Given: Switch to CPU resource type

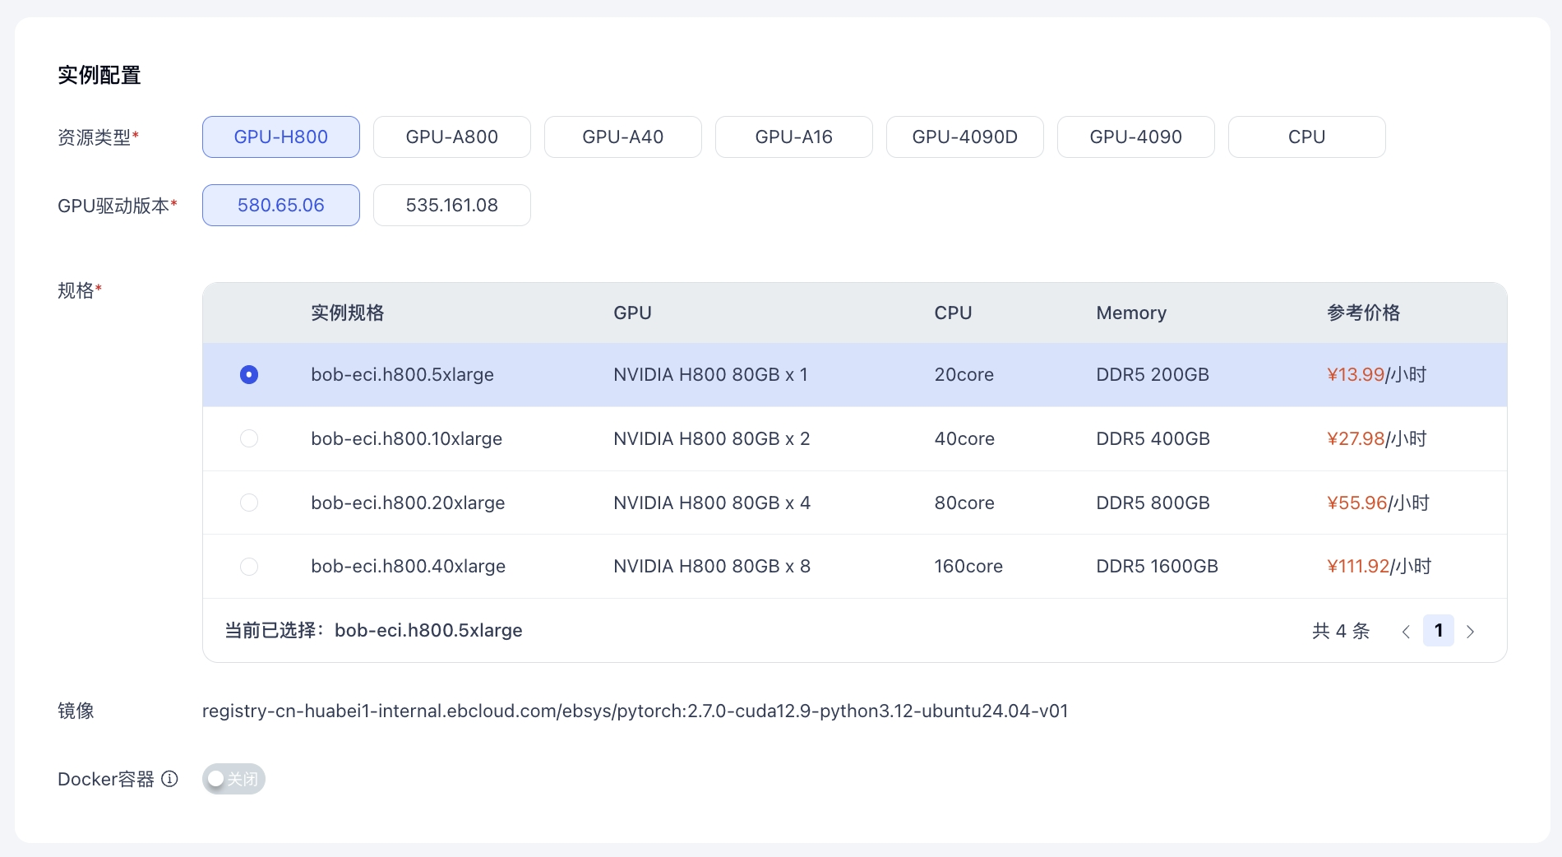Looking at the screenshot, I should [1307, 137].
